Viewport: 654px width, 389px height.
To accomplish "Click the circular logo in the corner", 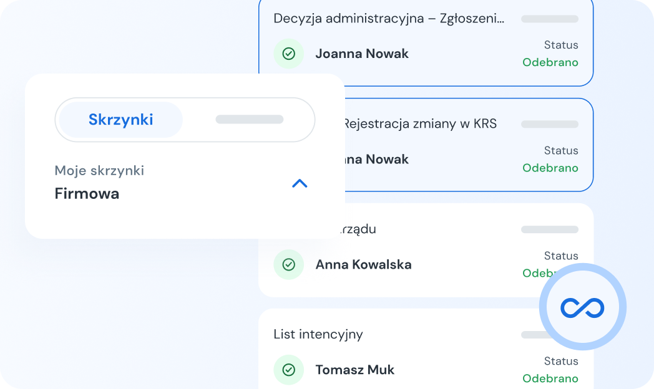I will point(582,306).
